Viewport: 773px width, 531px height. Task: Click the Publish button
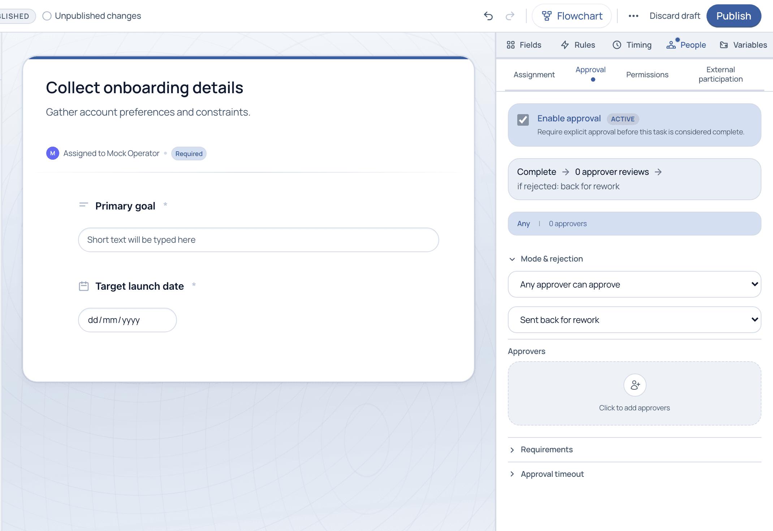734,16
